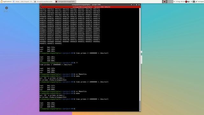The image size is (204, 115).
Task: Click the 'sys 0m0.202s' timing line
Action: coord(47,51)
